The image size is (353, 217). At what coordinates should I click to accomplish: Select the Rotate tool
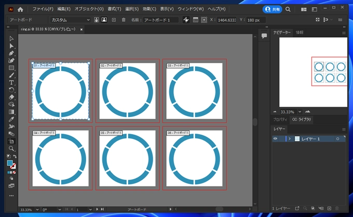tap(11, 90)
